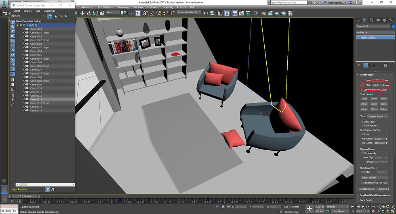Enable Environment Ranges Show checkbox
Viewport: 396px width, 214px height.
[x=362, y=134]
